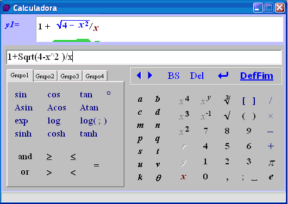Image resolution: width=288 pixels, height=204 pixels.
Task: Open the Grupo4 tab
Action: (x=95, y=76)
